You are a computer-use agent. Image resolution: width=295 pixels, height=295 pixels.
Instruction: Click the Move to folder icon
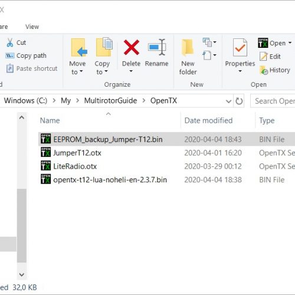pos(79,48)
